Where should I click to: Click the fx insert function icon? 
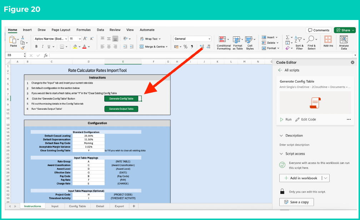[x=46, y=55]
